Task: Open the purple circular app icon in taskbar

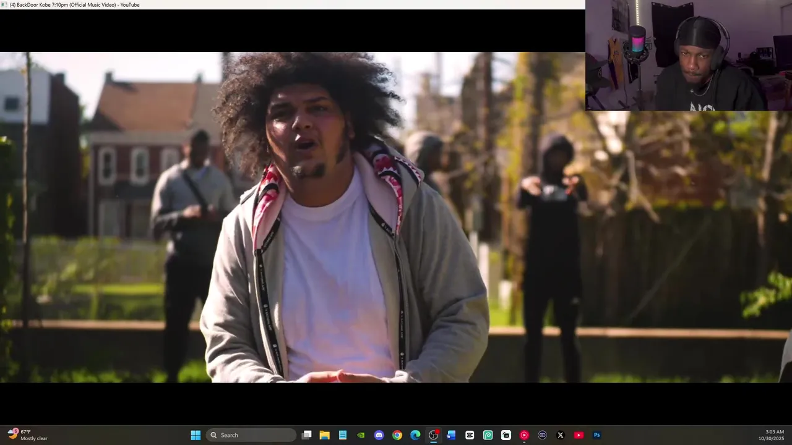Action: click(x=542, y=435)
